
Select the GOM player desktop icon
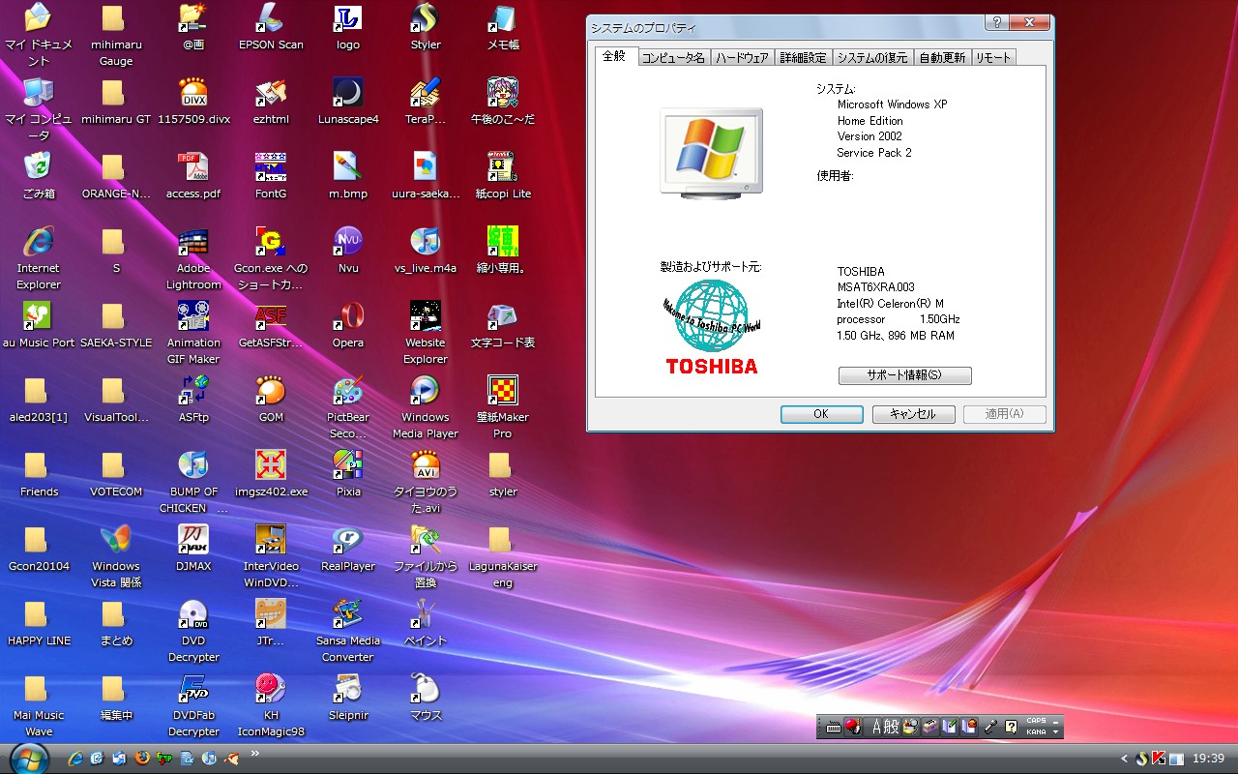pos(271,400)
